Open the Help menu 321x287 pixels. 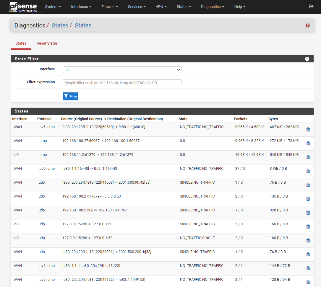(x=240, y=7)
